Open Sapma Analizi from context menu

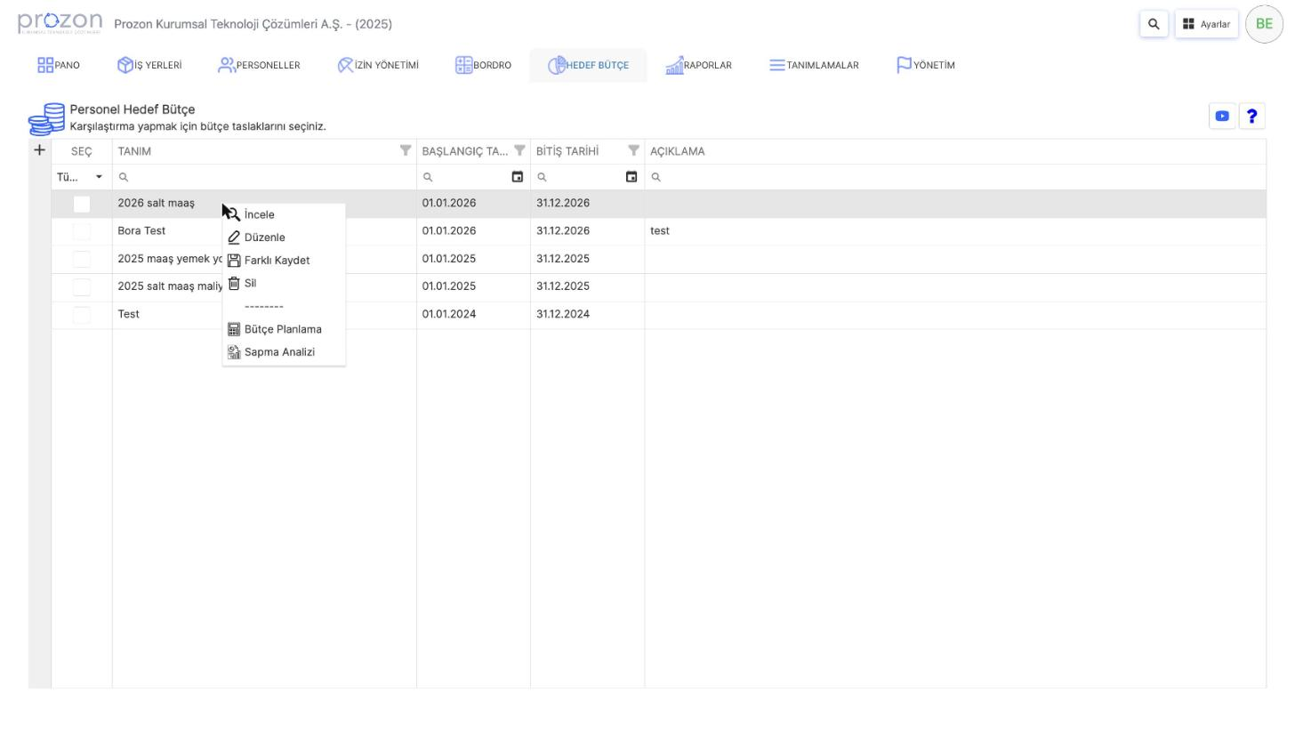[284, 352]
